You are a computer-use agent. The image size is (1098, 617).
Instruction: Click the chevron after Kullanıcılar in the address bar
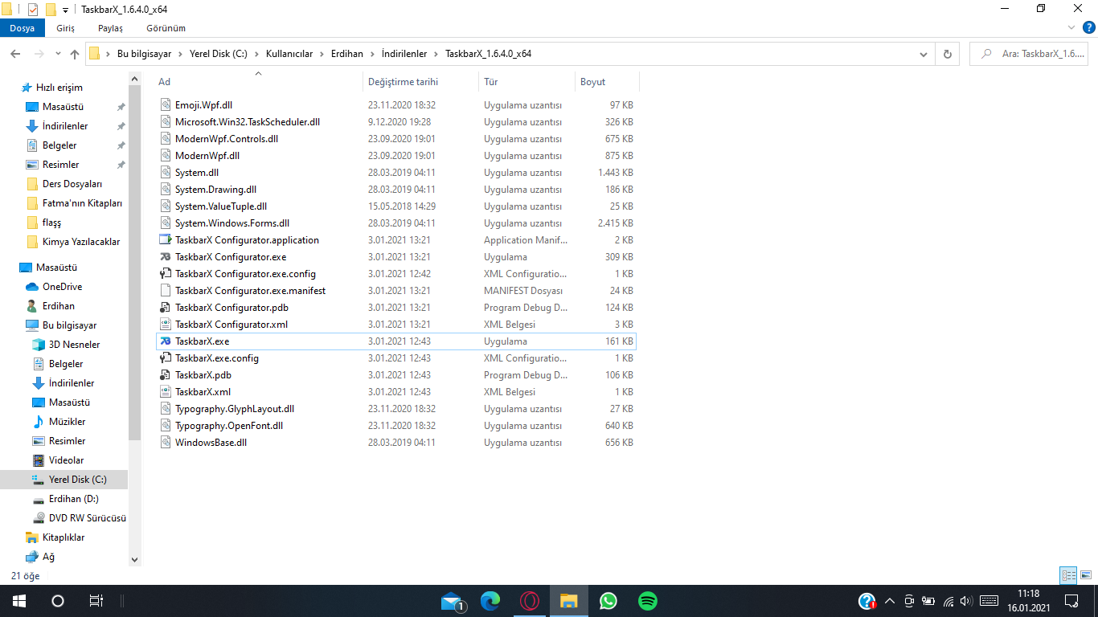pos(322,54)
